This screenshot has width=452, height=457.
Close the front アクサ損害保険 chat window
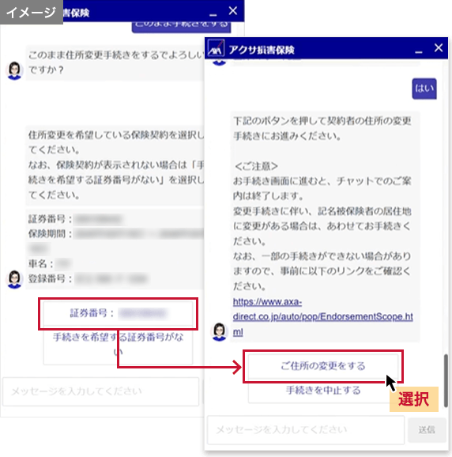439,47
